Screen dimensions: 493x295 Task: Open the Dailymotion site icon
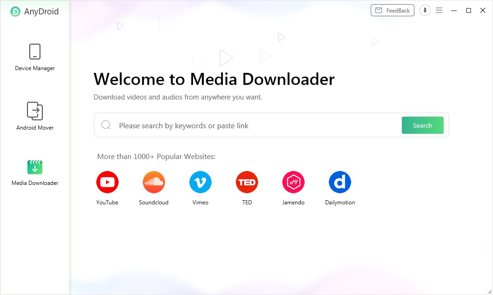pos(340,182)
